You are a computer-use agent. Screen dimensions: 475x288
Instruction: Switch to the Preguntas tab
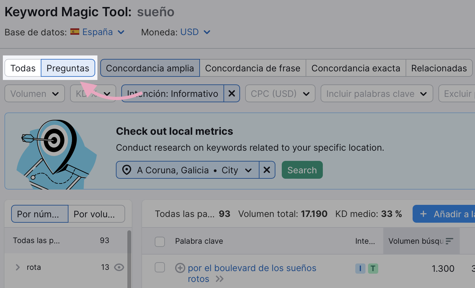[68, 68]
